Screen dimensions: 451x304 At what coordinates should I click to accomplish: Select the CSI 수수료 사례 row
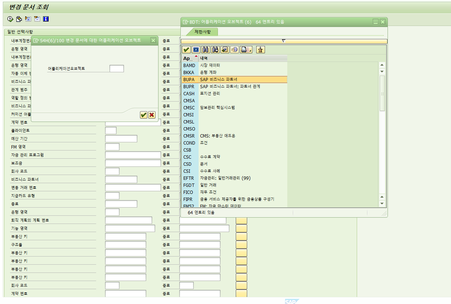point(235,171)
